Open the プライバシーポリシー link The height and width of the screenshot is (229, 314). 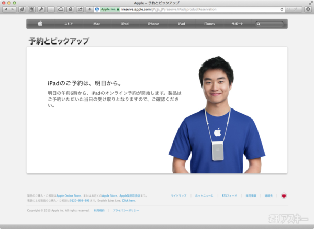coord(126,210)
